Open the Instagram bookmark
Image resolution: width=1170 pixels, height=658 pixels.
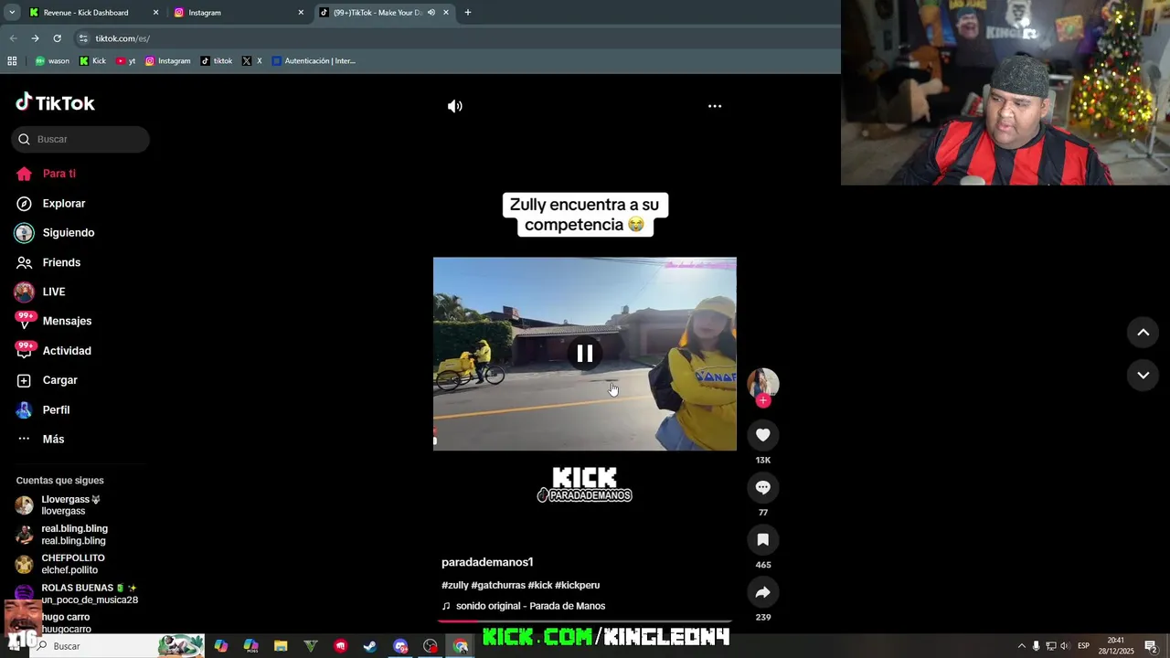pyautogui.click(x=168, y=61)
